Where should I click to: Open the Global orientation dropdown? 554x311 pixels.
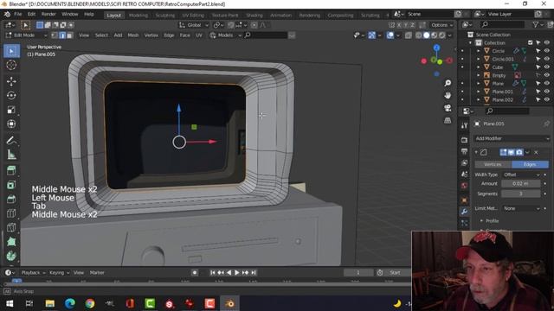click(x=194, y=25)
